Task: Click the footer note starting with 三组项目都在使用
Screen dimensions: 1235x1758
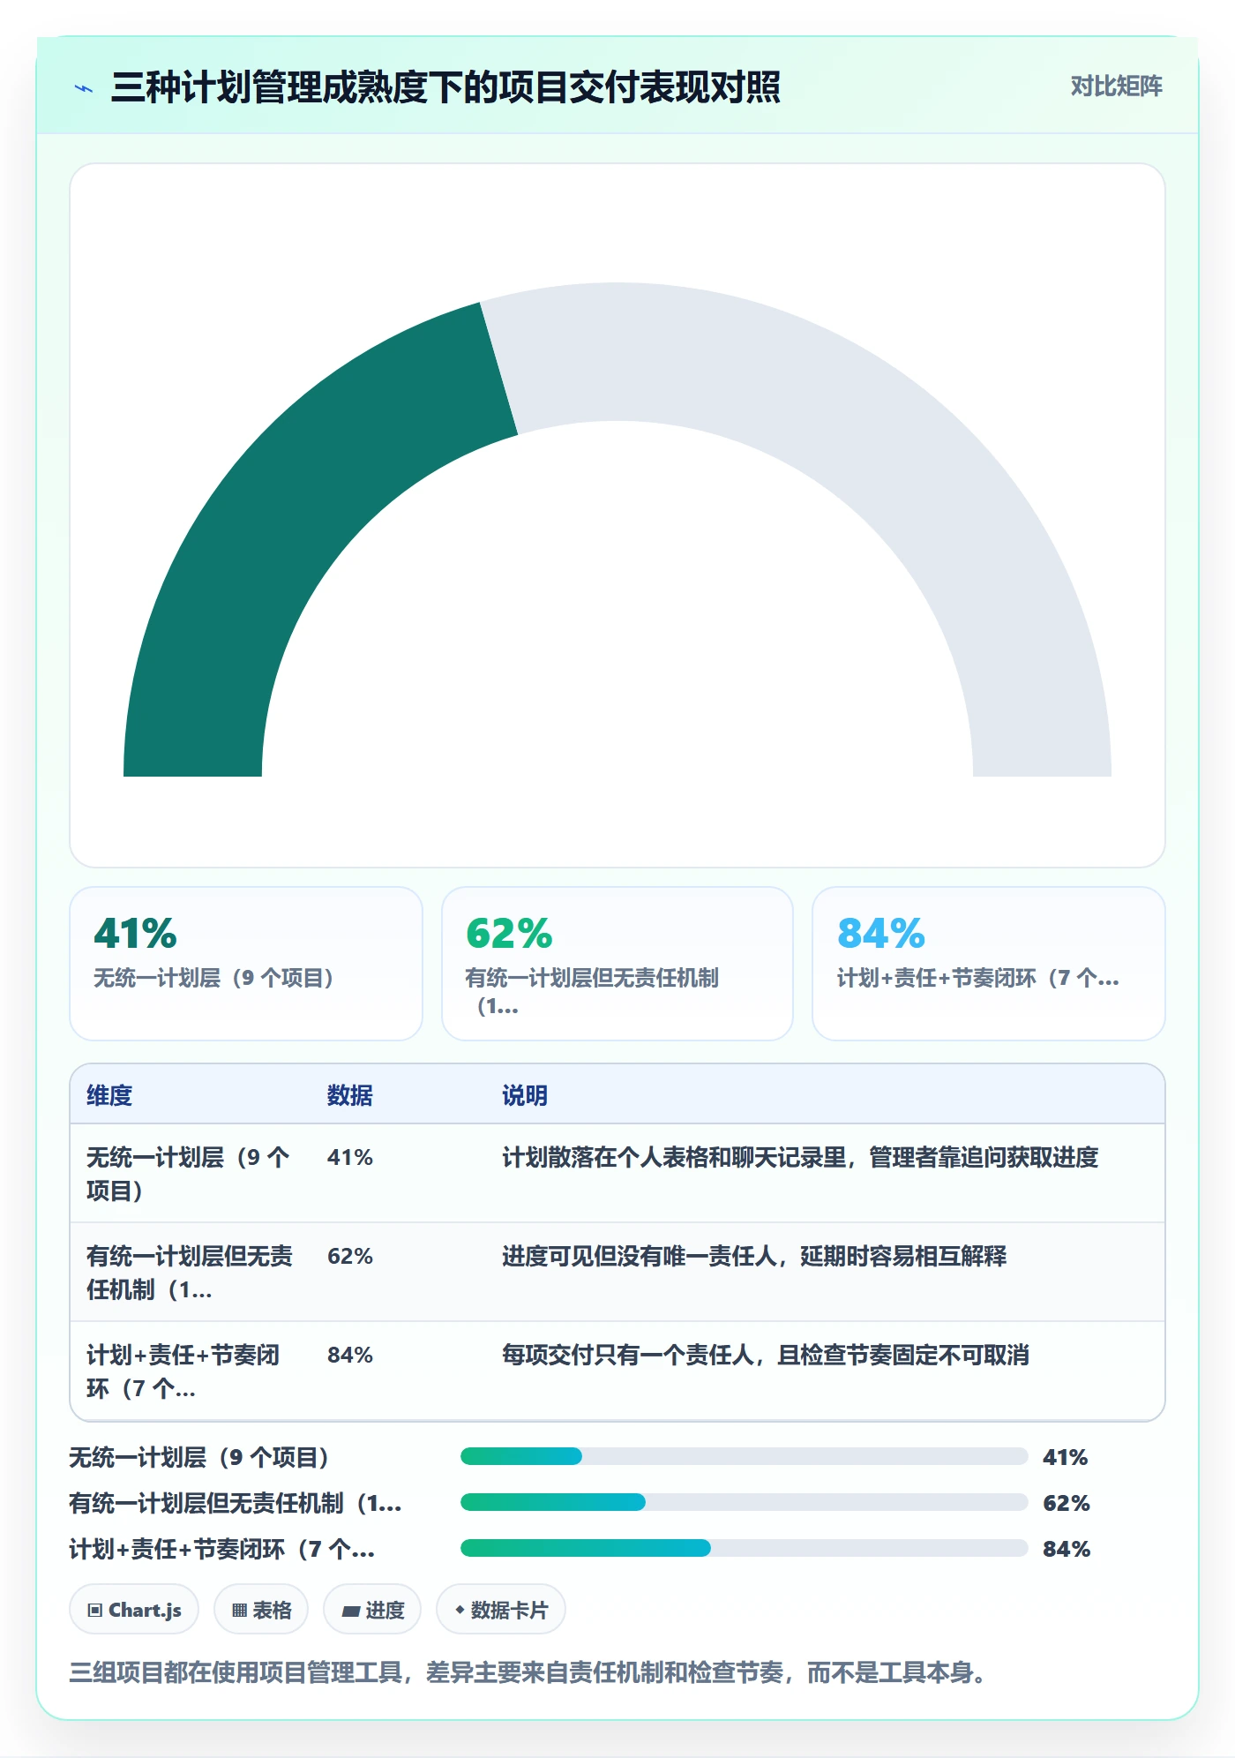Action: tap(528, 1672)
